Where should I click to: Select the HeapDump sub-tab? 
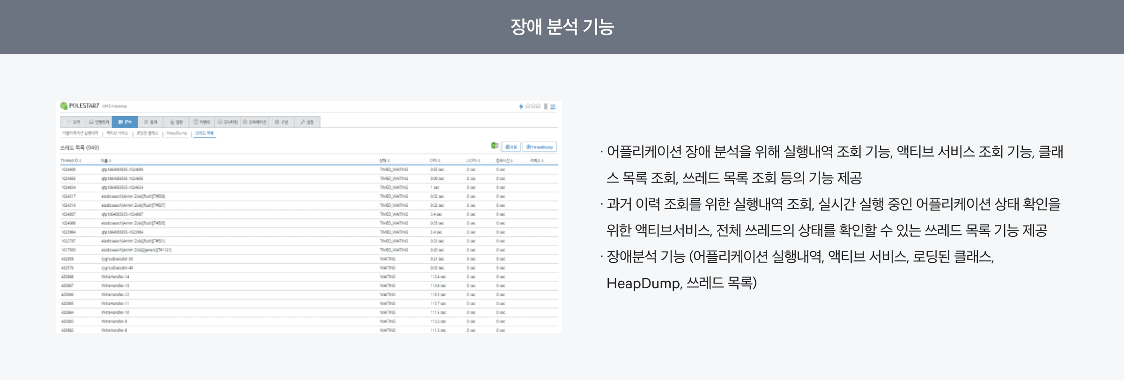click(x=177, y=133)
